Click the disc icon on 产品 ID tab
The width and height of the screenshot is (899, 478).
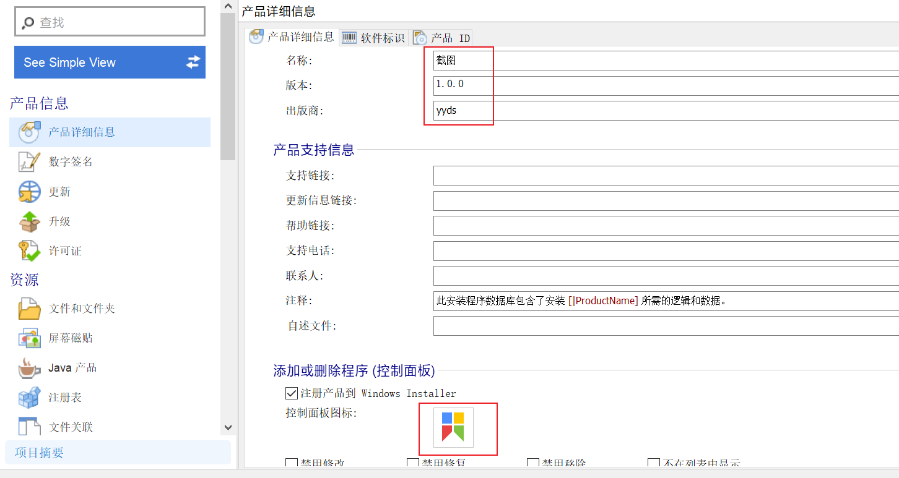(x=420, y=38)
